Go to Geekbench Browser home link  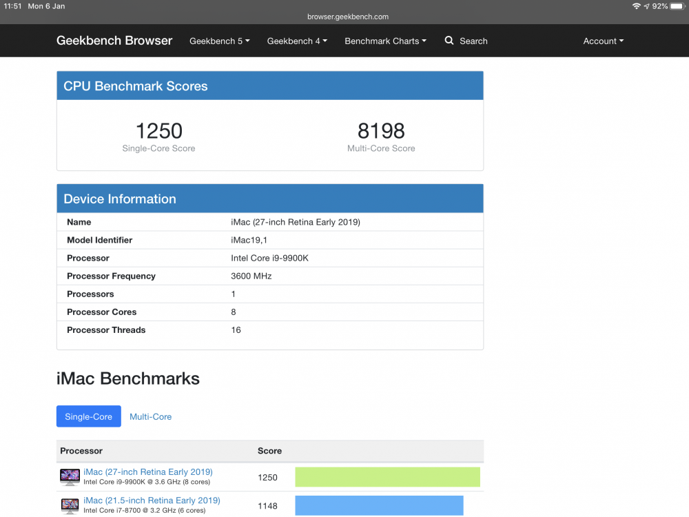click(114, 41)
